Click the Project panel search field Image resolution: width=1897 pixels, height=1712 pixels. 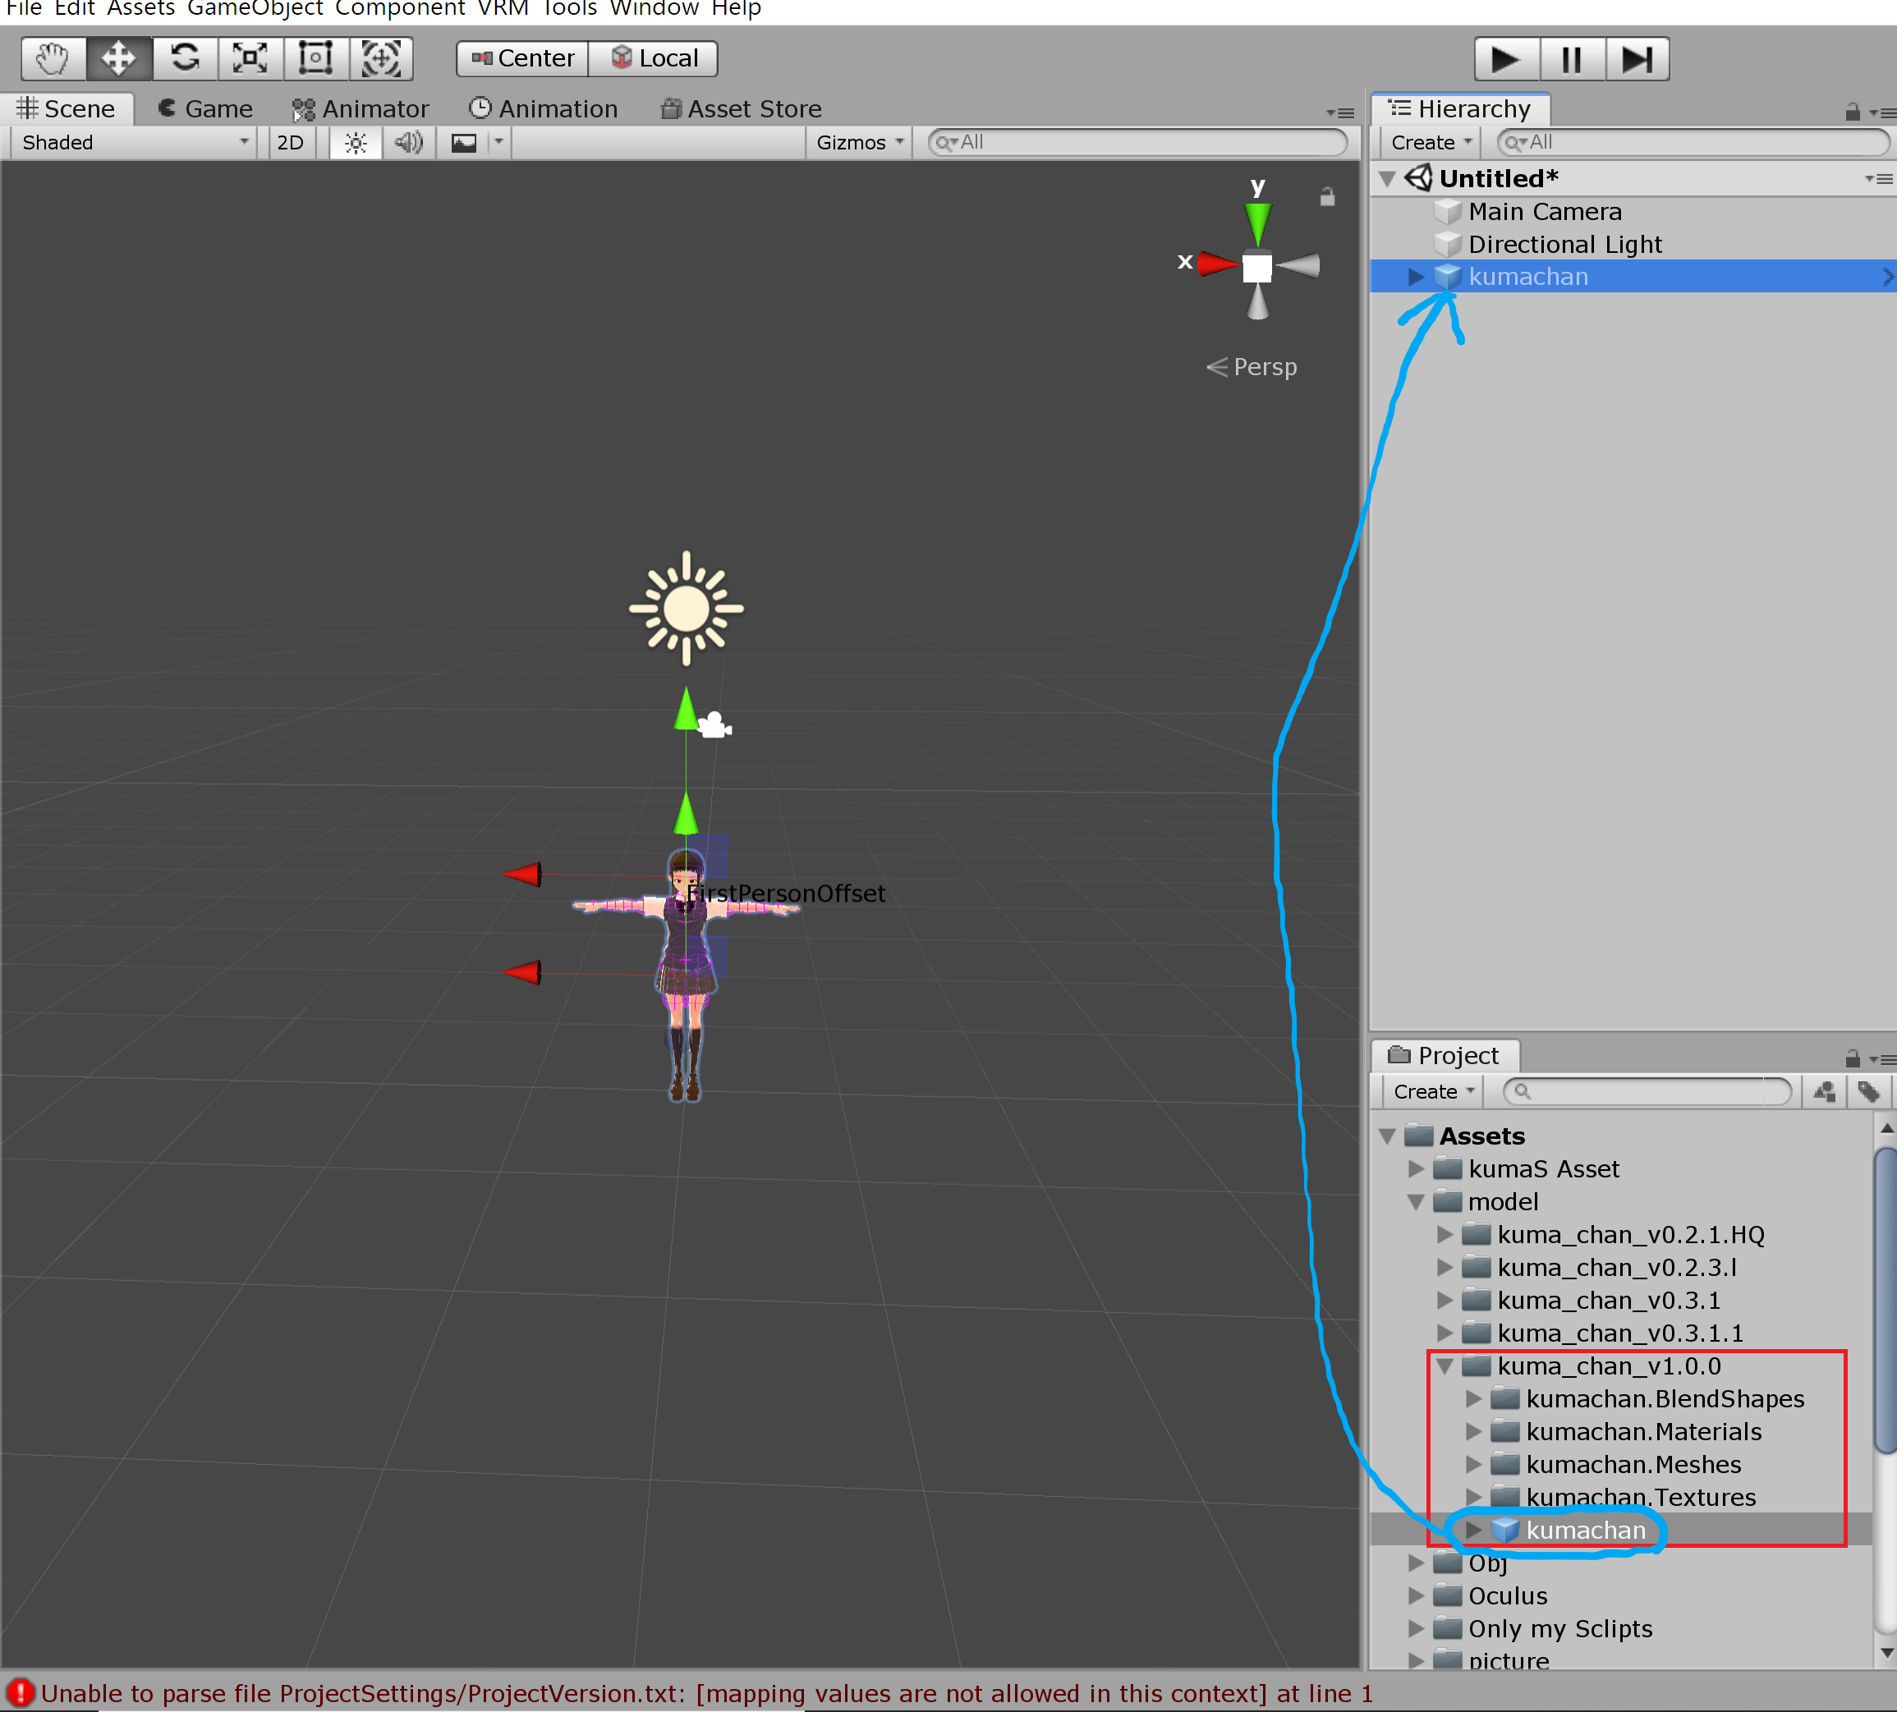pos(1647,1091)
